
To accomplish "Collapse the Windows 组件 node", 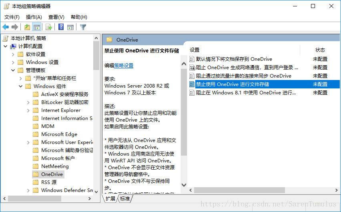I will coord(21,86).
